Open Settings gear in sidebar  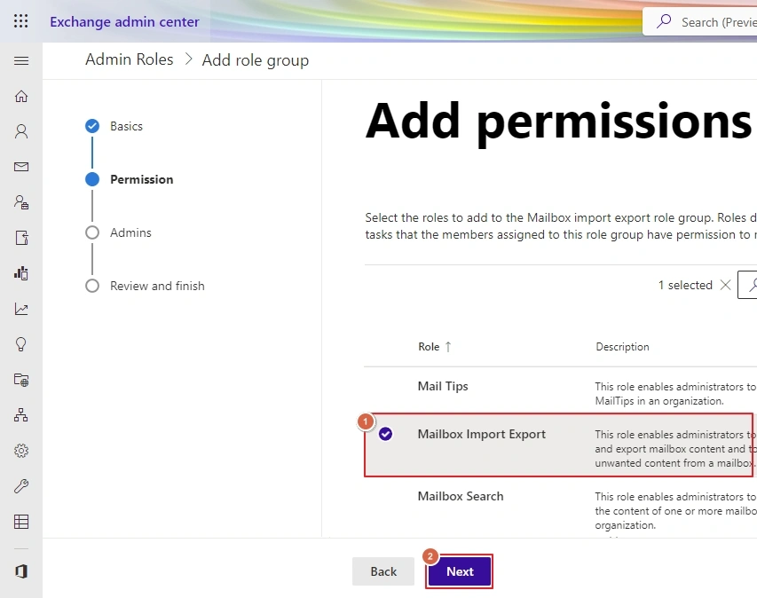tap(21, 451)
